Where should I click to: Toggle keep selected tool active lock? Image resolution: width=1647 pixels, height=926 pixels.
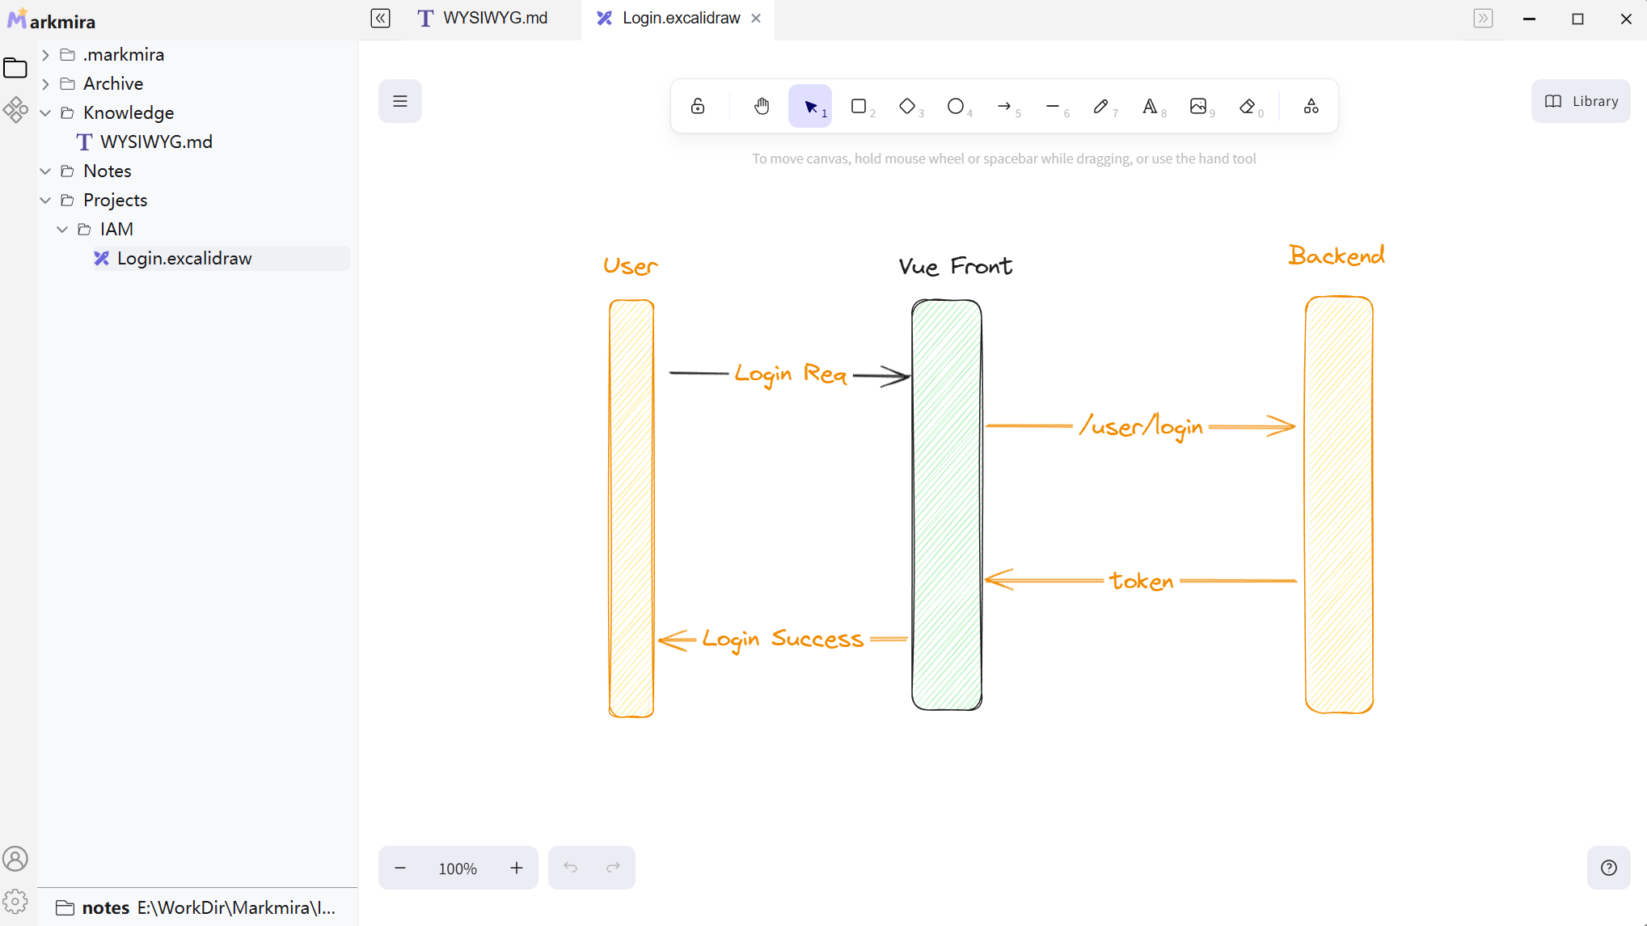[698, 106]
